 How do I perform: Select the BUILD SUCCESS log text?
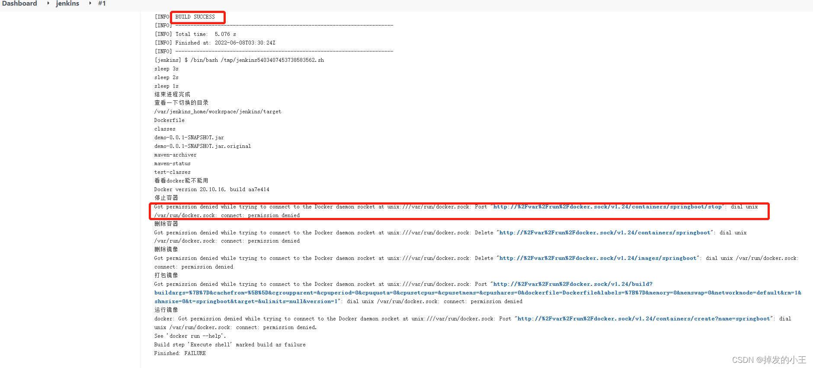click(x=195, y=17)
